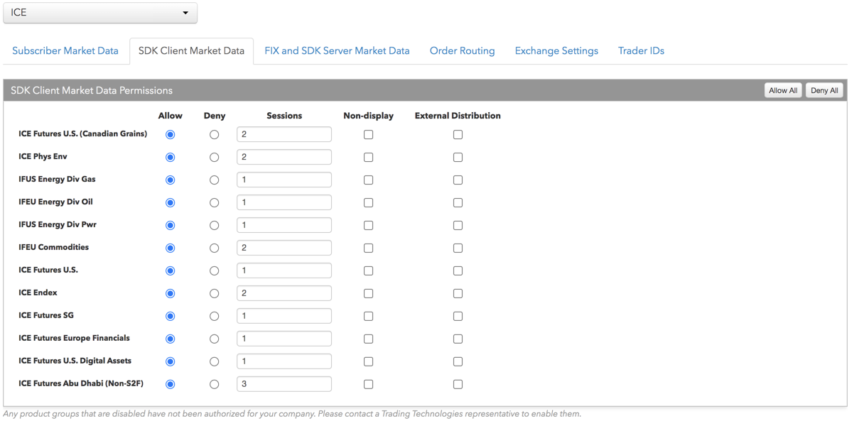Select Deny for ICE Phys Env
The width and height of the screenshot is (852, 421).
[214, 158]
